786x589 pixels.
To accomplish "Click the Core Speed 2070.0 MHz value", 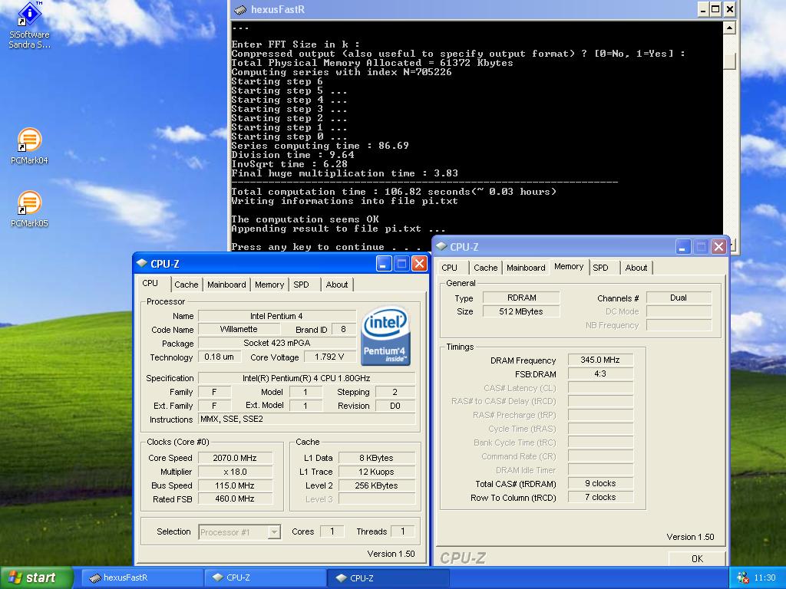I will click(x=235, y=458).
